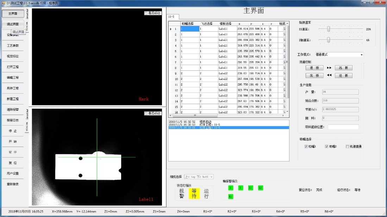Click the green Z1 axis alarm indicator
Viewport: 387px width, 217px height.
(x=250, y=188)
